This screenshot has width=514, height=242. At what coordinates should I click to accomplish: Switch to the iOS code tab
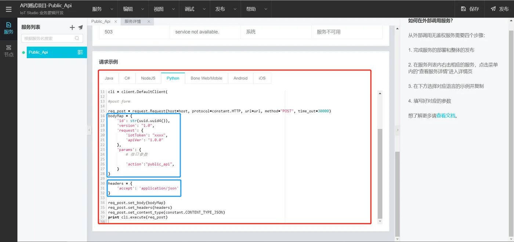(262, 78)
